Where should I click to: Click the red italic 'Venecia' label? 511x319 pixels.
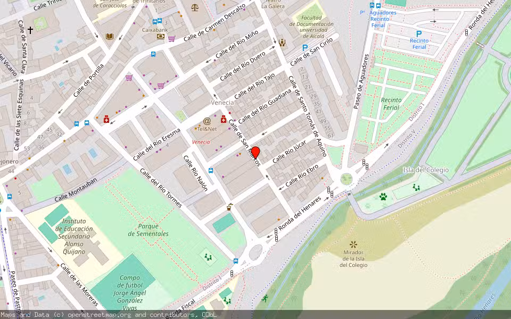click(x=201, y=142)
